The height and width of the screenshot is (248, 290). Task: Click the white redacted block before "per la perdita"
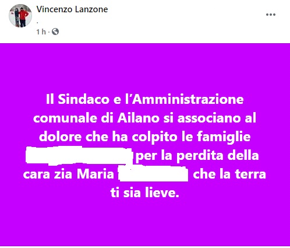click(x=79, y=155)
